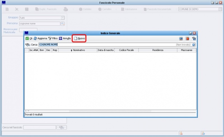The image size is (224, 137).
Task: Click the Data di nascita column header
Action: pos(106,50)
